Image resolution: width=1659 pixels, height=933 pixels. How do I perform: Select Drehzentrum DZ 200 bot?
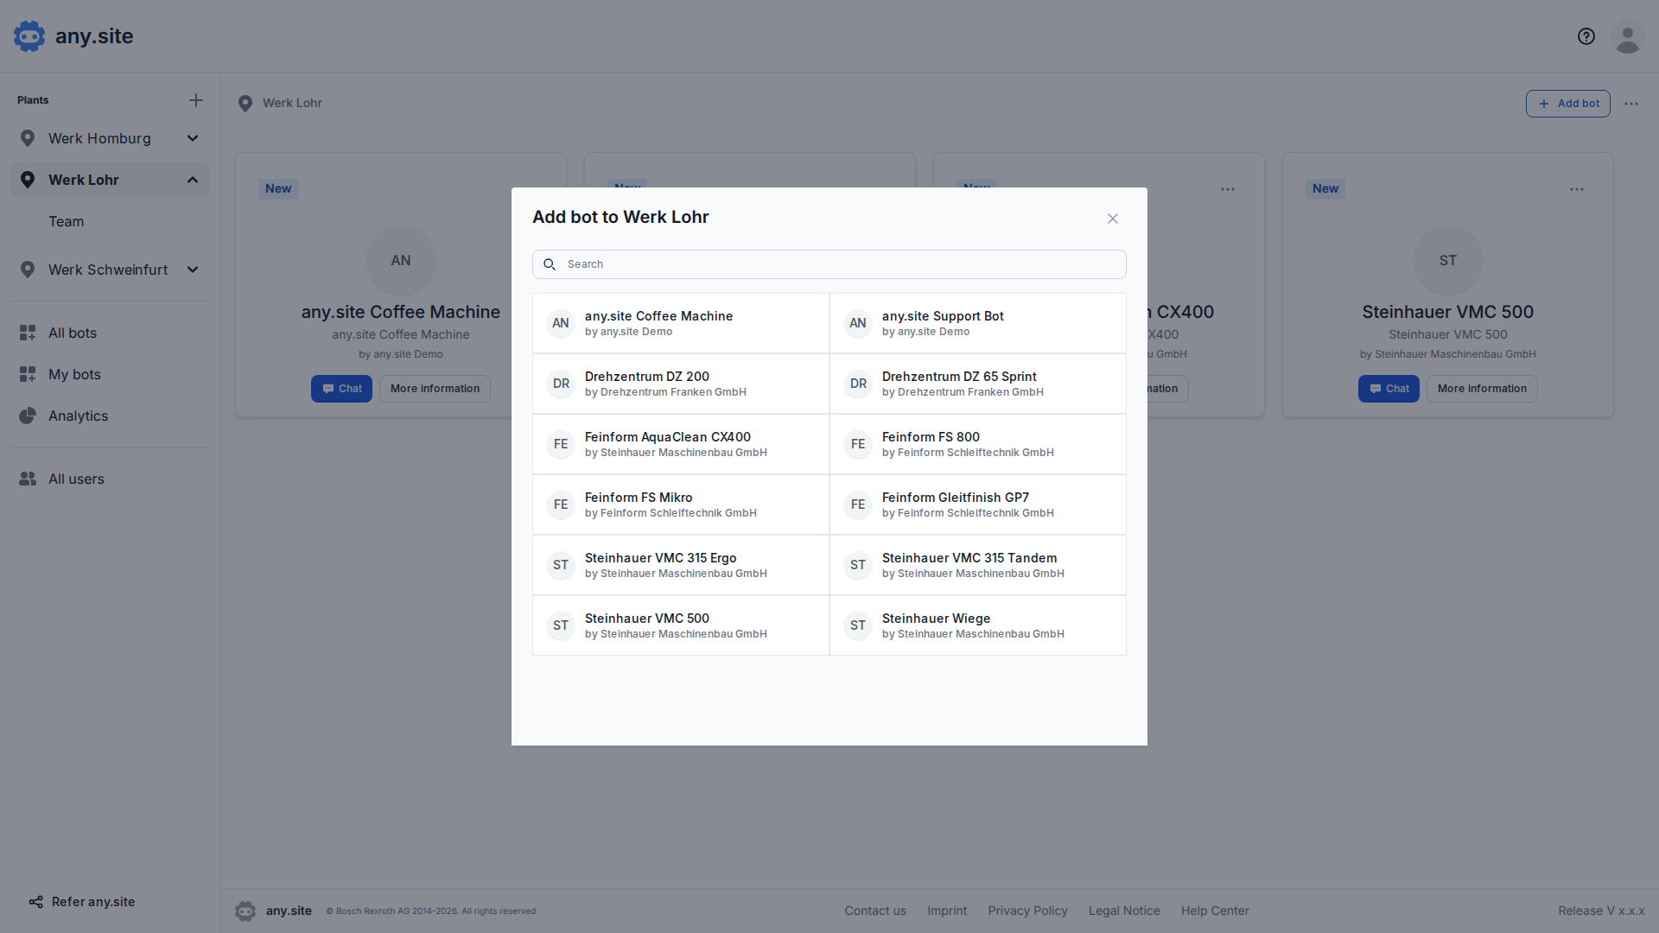[681, 384]
